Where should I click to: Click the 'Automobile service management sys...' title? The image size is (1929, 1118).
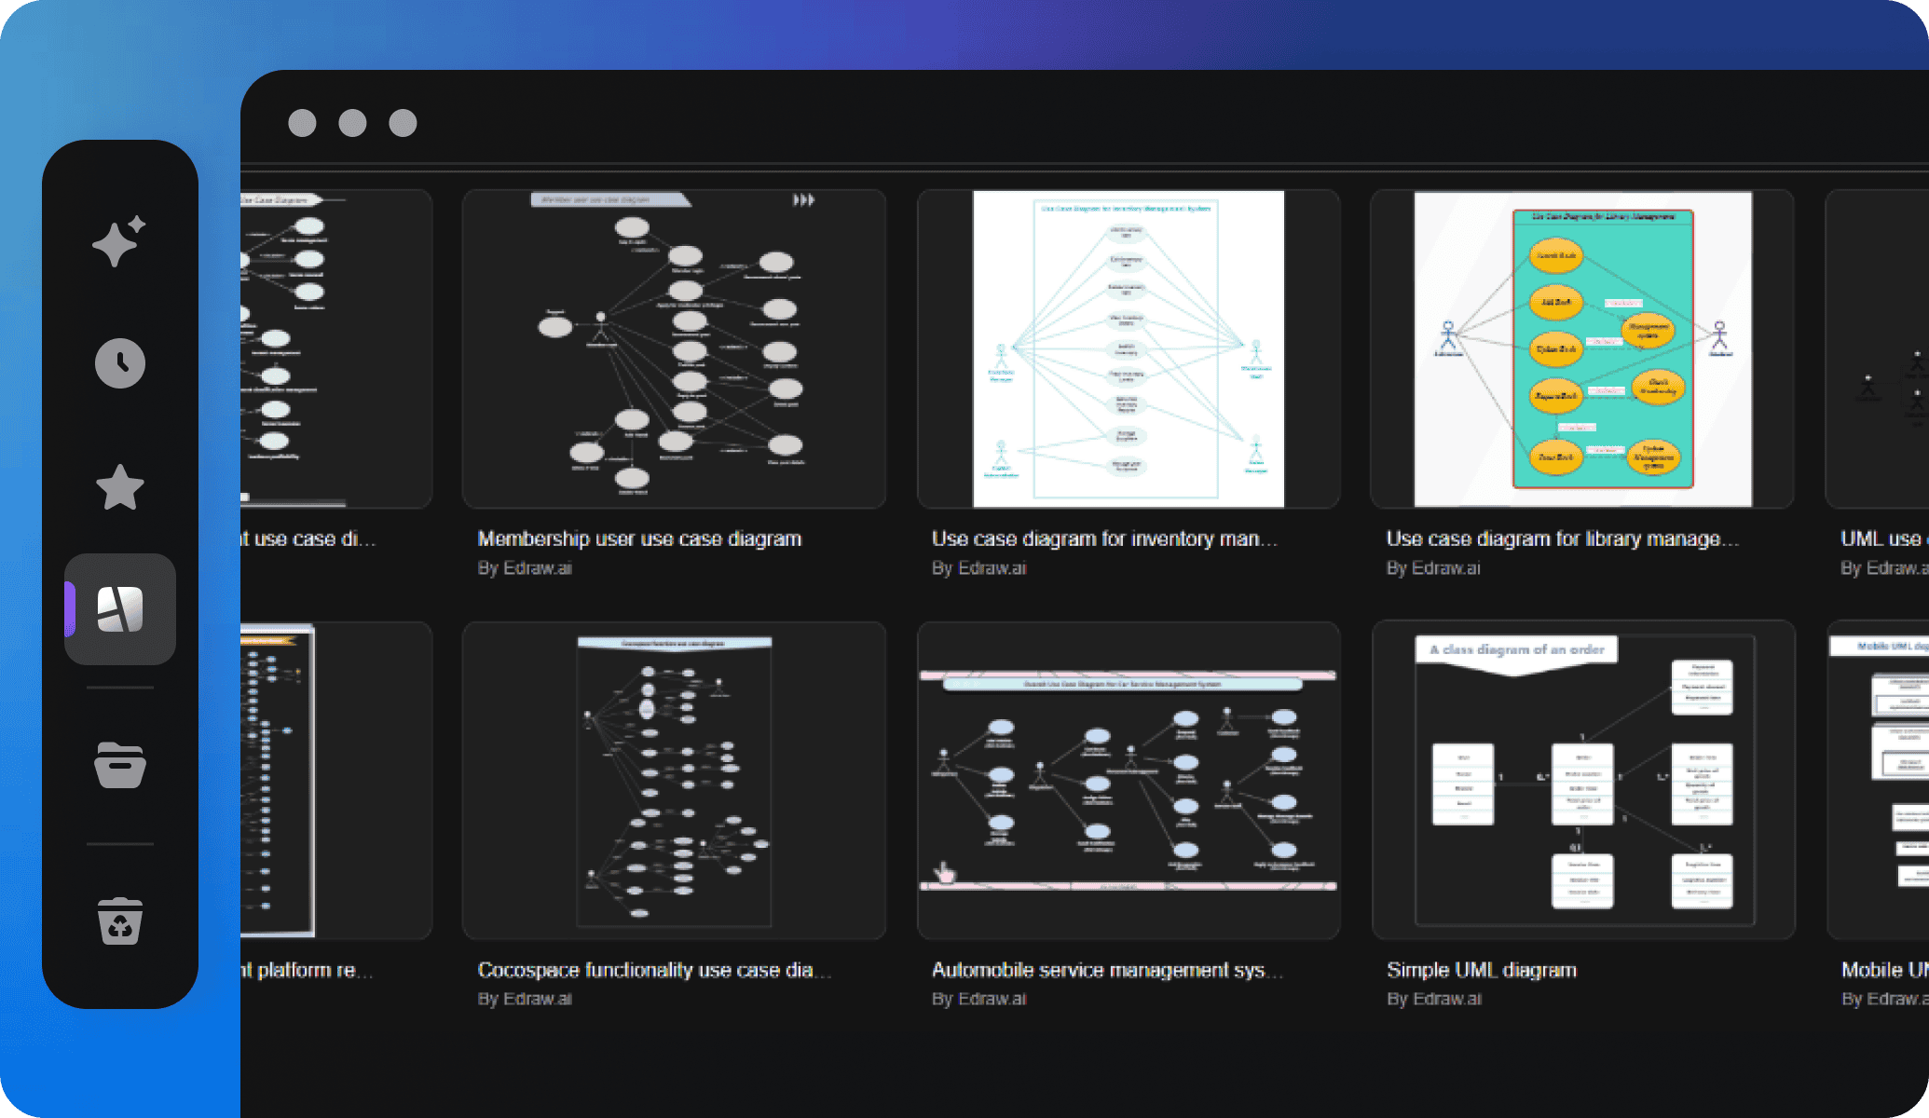click(1107, 970)
